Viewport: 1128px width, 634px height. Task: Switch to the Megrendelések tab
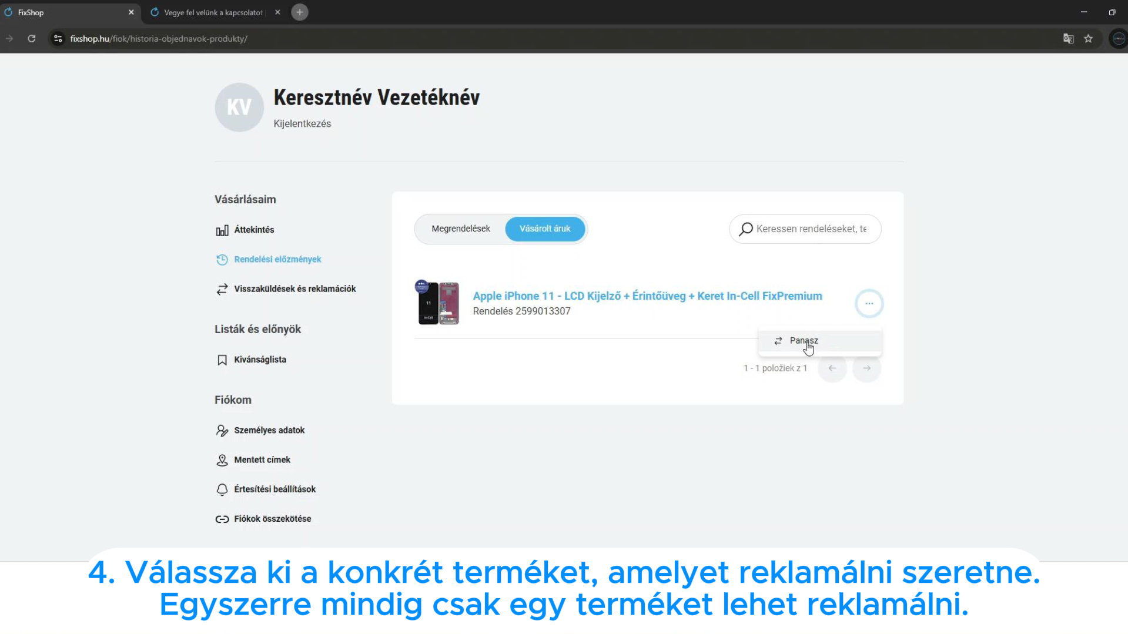point(460,229)
